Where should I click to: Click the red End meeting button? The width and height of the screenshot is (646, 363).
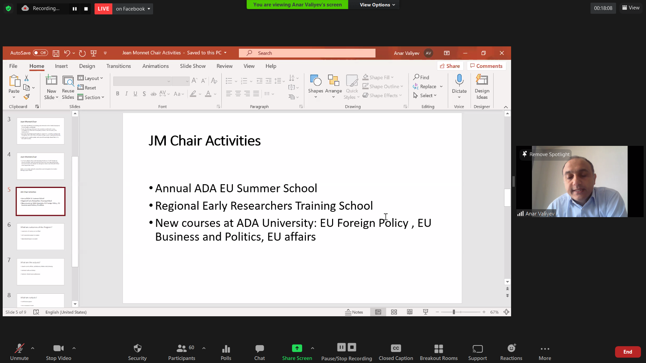[x=627, y=352]
